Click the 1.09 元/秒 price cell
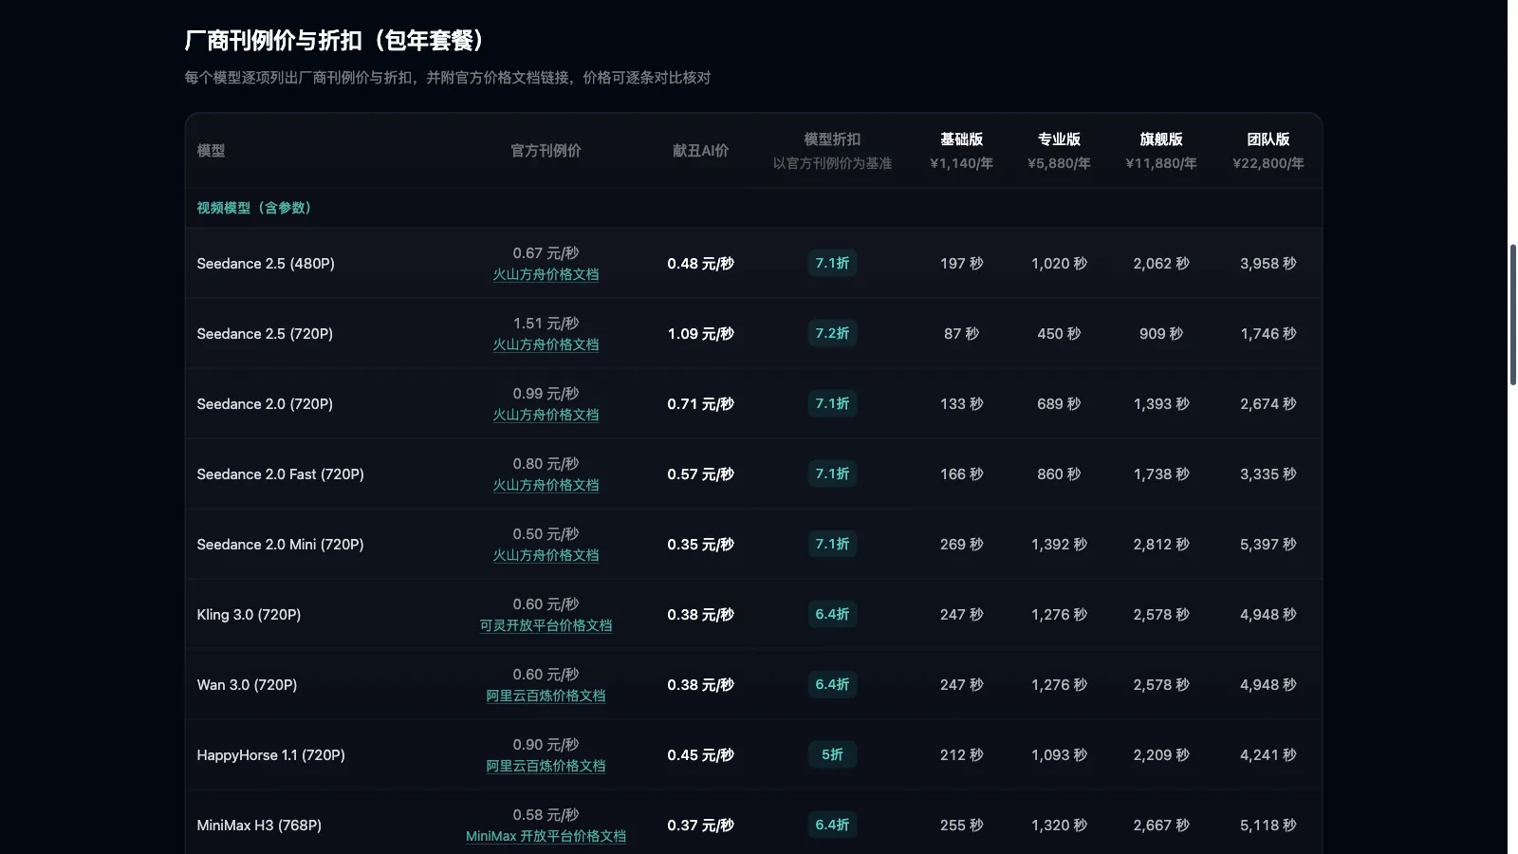 [700, 333]
